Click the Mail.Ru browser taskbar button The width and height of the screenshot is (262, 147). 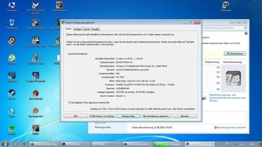point(44,144)
